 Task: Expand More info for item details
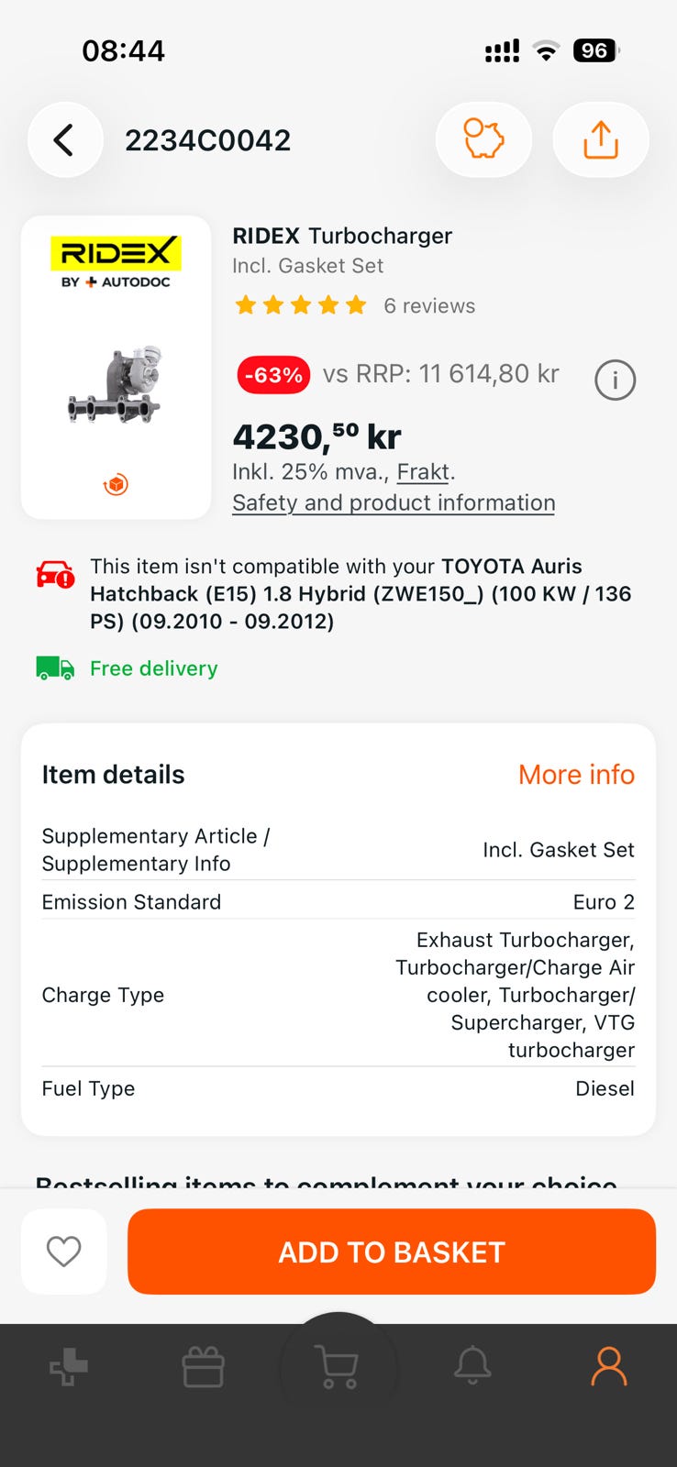coord(576,775)
